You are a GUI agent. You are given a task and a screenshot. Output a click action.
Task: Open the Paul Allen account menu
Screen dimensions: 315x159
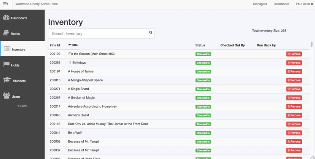pos(304,4)
